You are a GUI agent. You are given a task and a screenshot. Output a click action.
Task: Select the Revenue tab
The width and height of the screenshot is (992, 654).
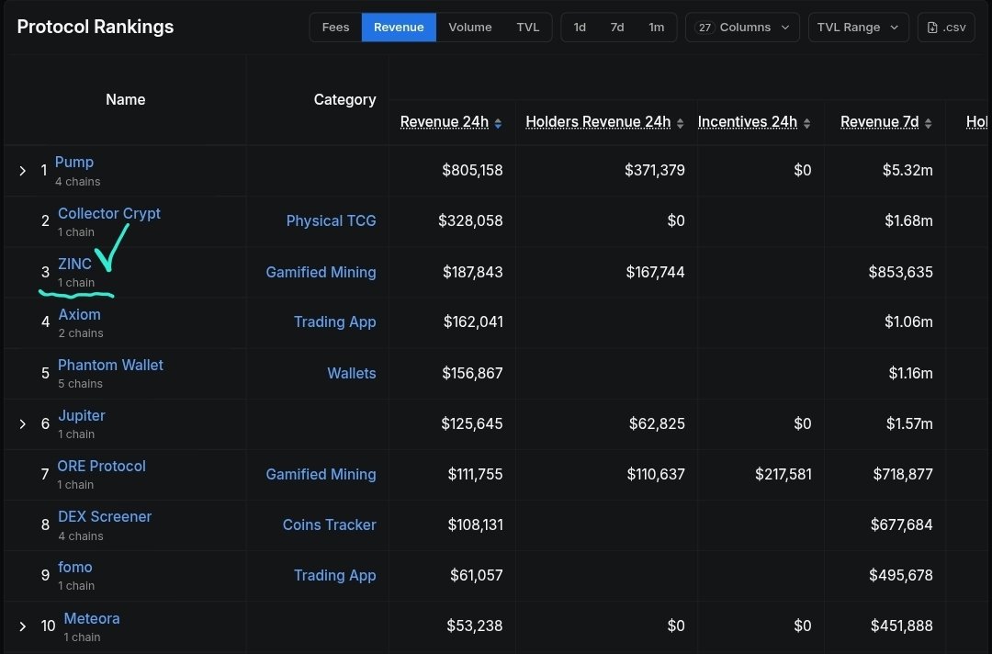(399, 28)
